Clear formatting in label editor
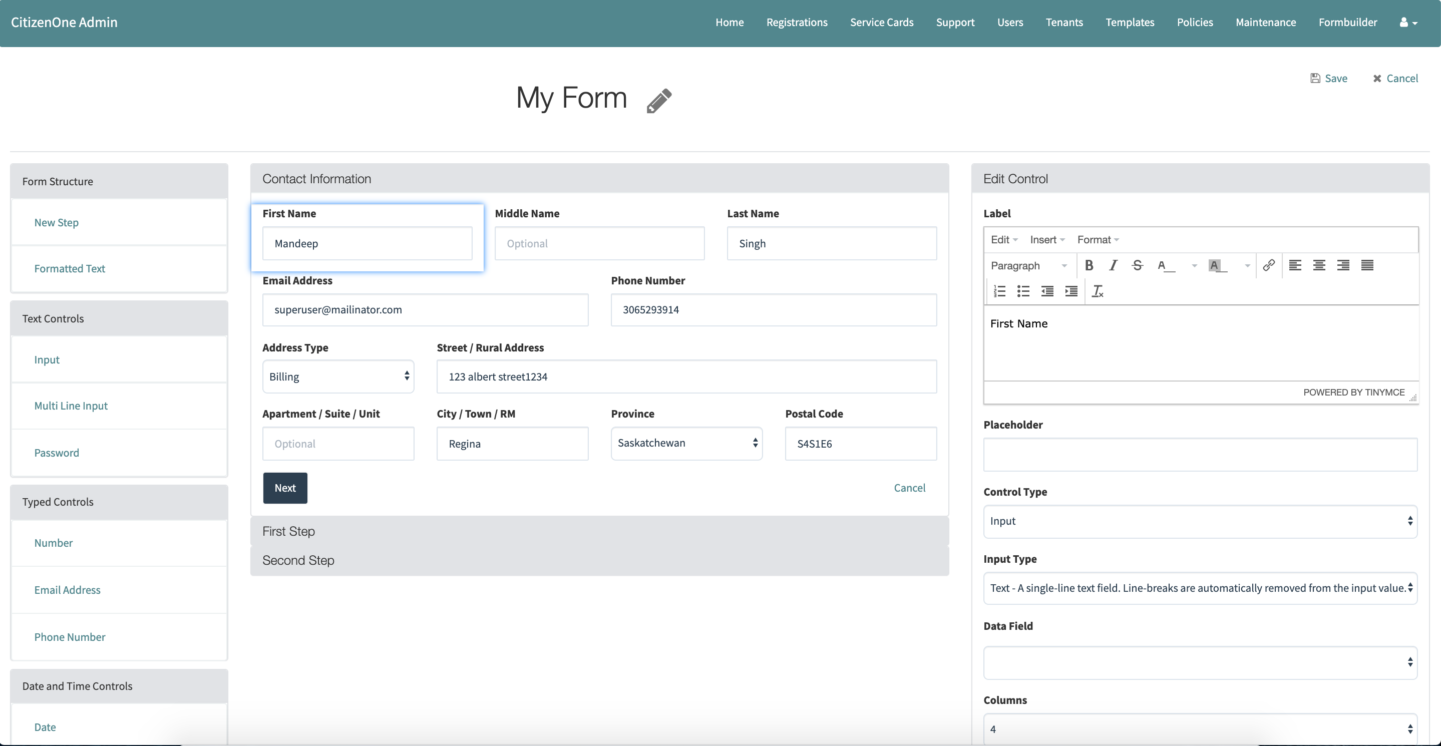The height and width of the screenshot is (746, 1441). click(1098, 291)
